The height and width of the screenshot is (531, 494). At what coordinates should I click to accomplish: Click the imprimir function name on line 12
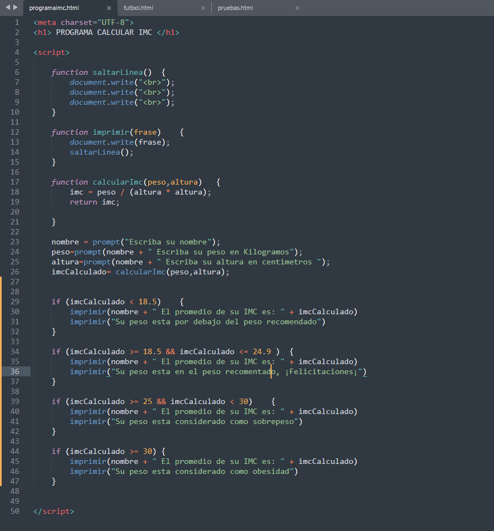tap(111, 132)
